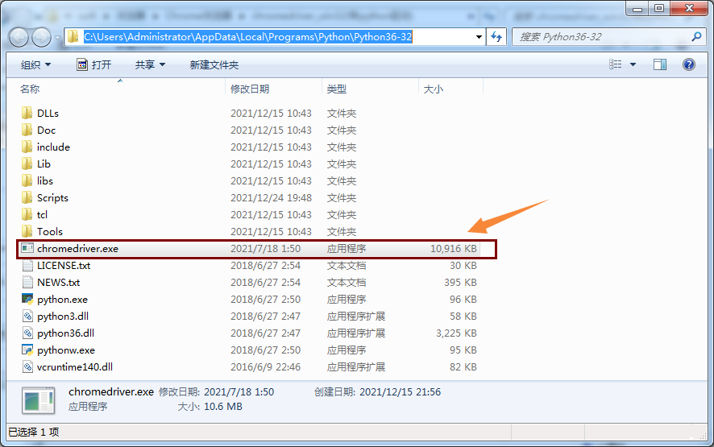Click status bar text 已选择 1 项
This screenshot has height=447, width=714.
tap(34, 432)
